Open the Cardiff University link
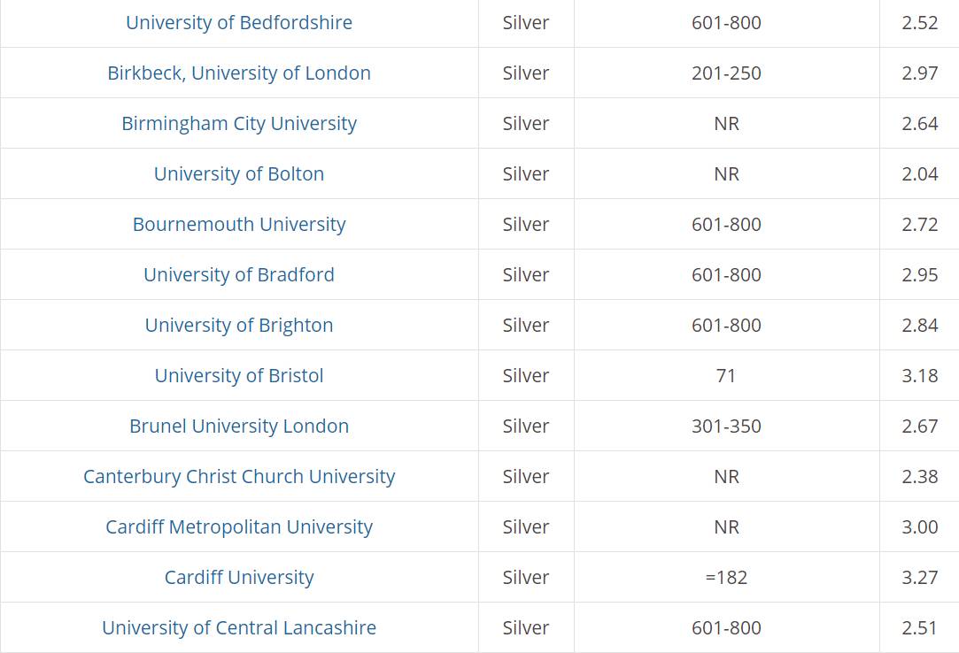Screen dimensions: 959x653 point(238,577)
